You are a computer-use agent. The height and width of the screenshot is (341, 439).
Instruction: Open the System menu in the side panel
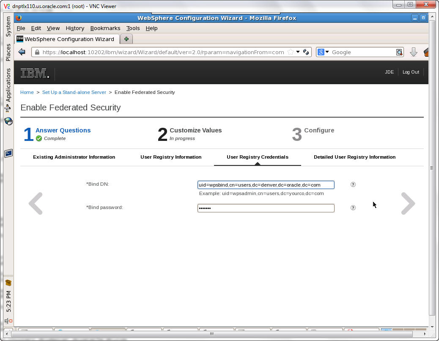click(8, 27)
